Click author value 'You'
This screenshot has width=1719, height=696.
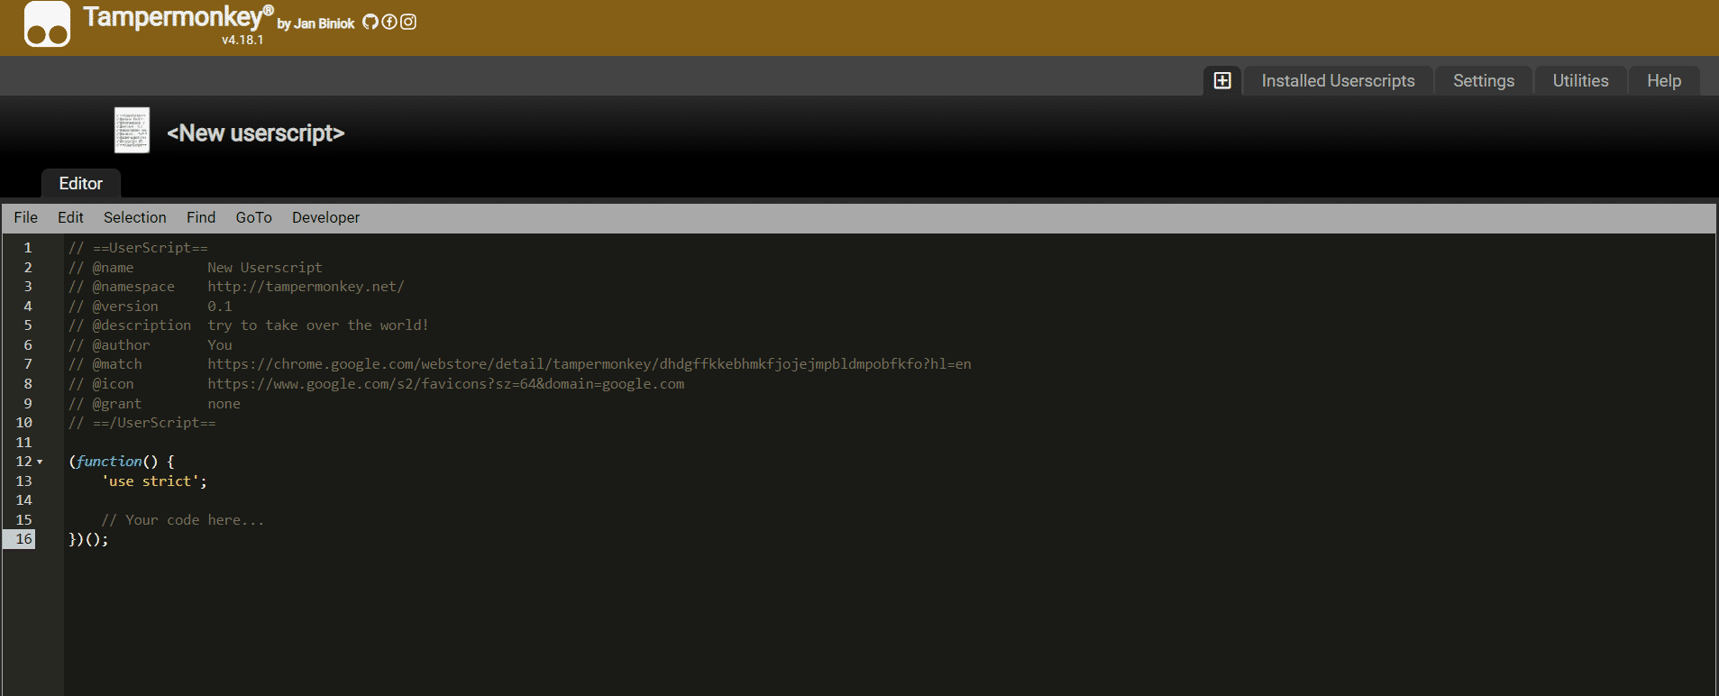pyautogui.click(x=220, y=345)
